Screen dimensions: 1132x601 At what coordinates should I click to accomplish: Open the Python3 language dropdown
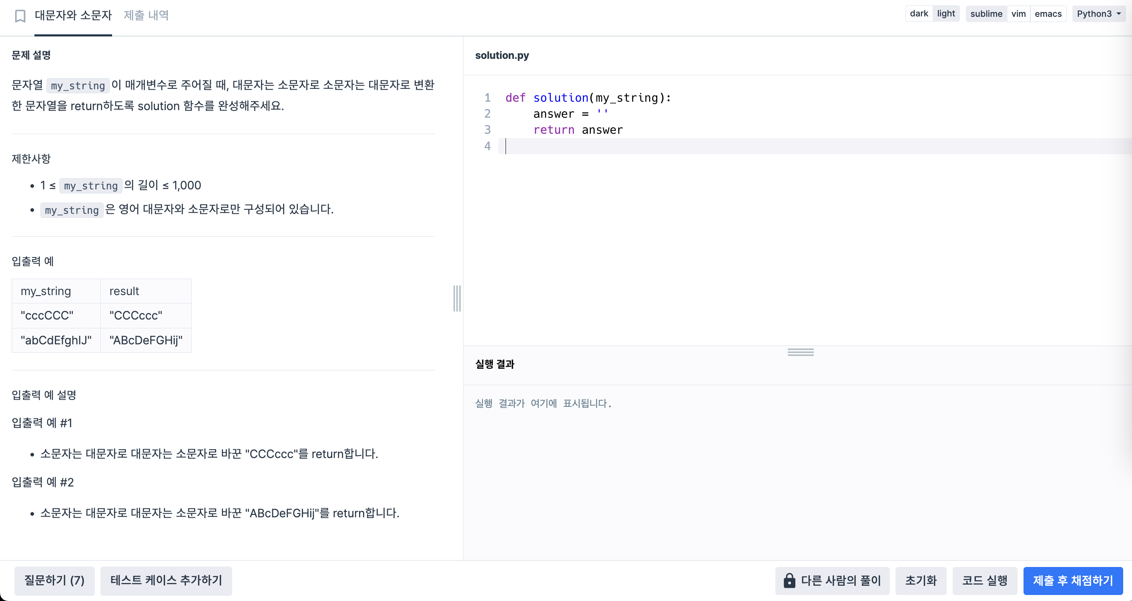1099,14
